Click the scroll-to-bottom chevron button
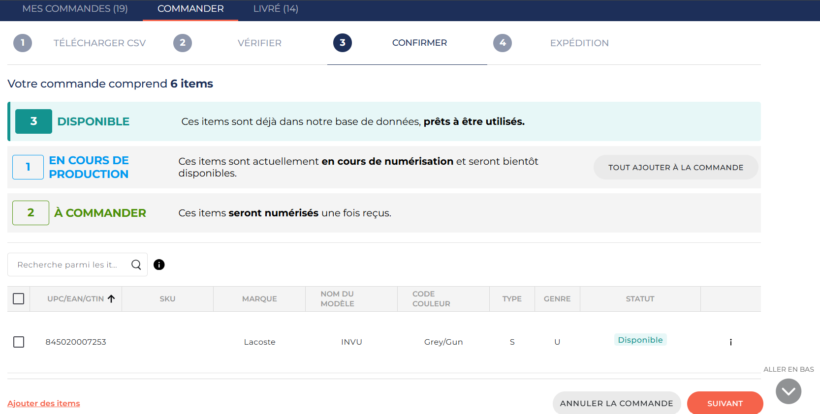Viewport: 820px width, 414px height. tap(788, 391)
